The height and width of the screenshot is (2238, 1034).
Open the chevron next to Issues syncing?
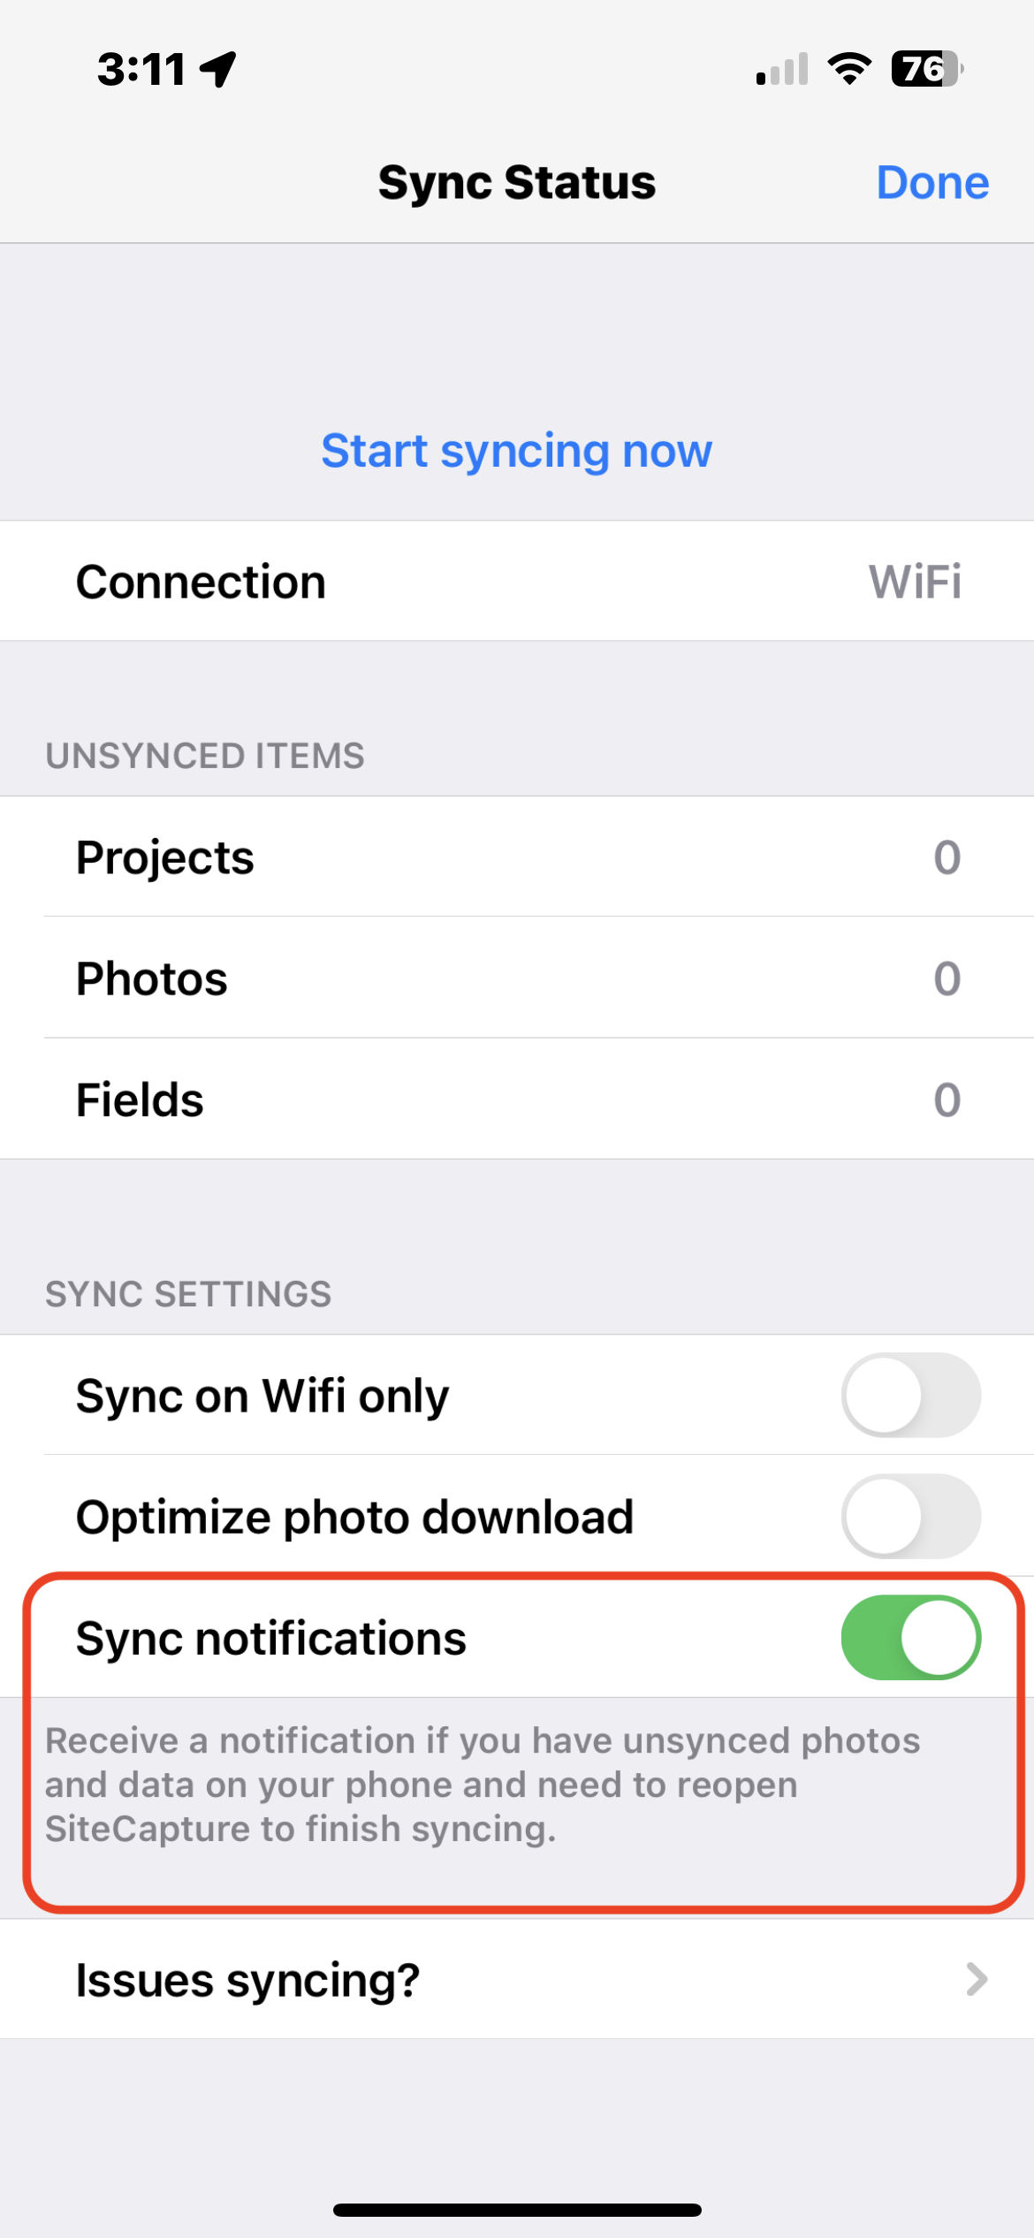[976, 1980]
